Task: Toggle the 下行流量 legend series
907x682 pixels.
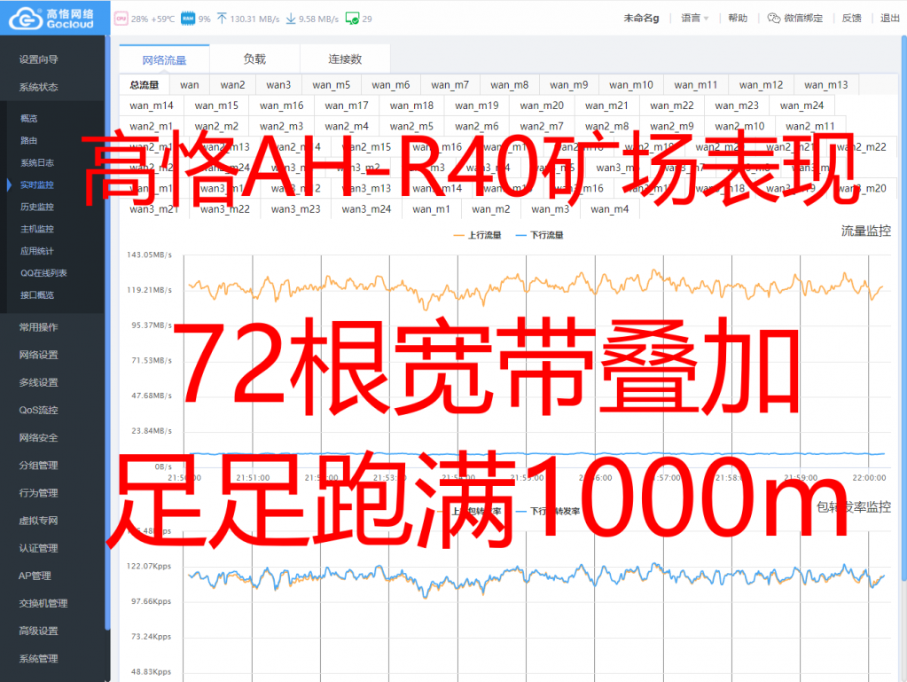Action: point(539,235)
